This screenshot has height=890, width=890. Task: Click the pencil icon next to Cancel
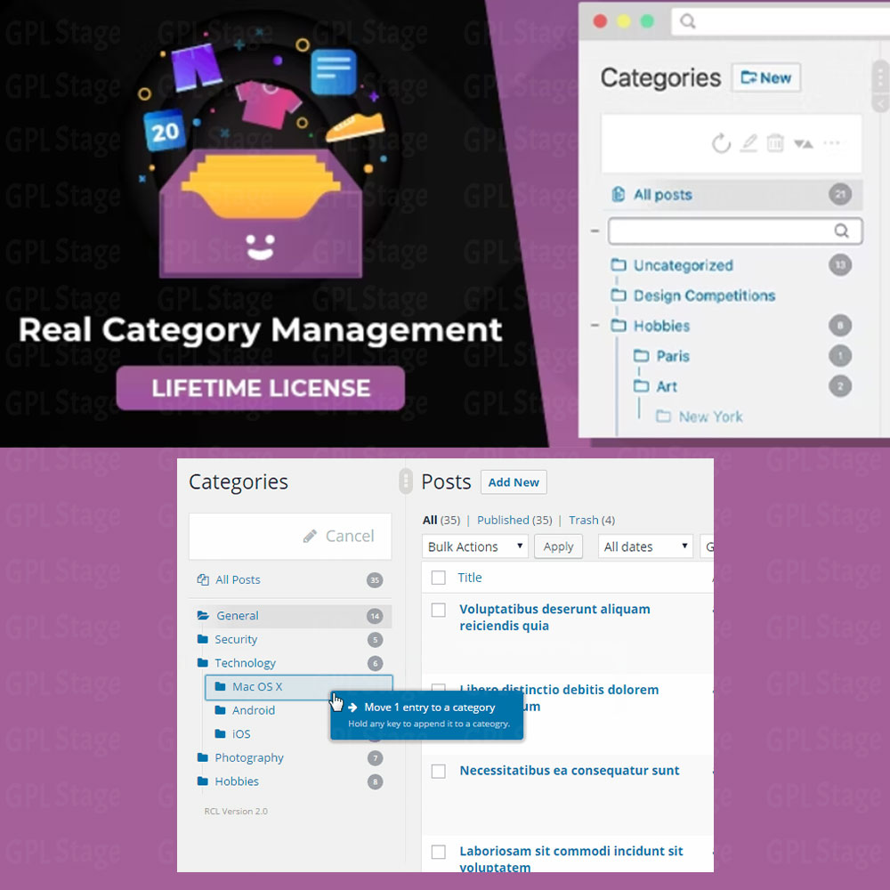pyautogui.click(x=310, y=536)
